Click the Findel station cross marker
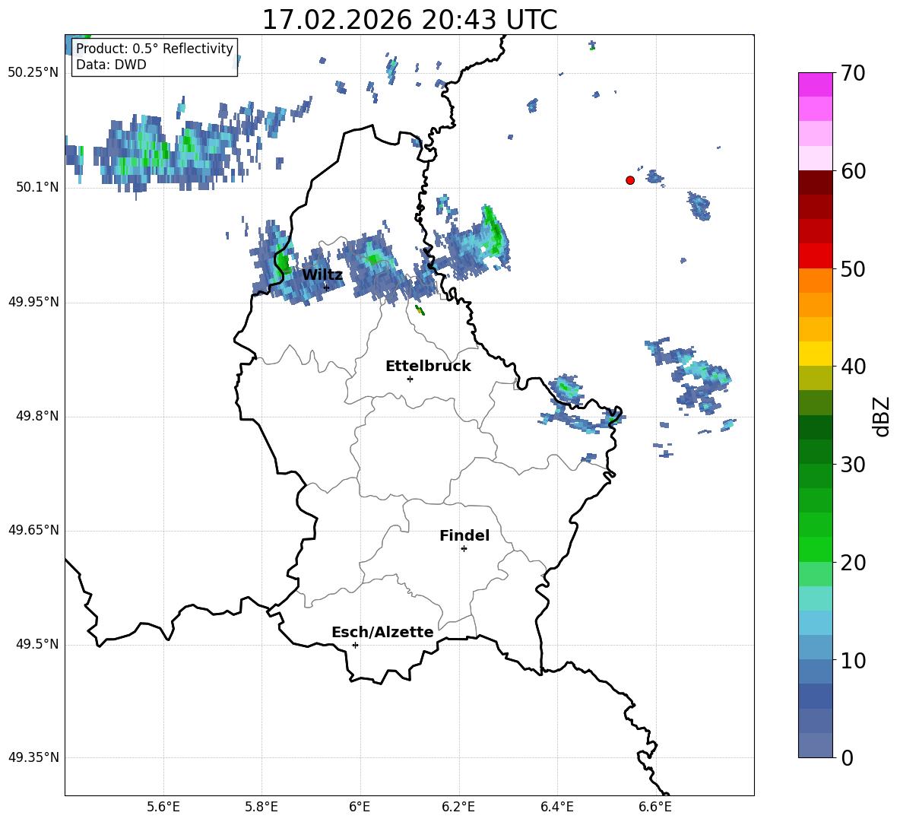This screenshot has height=822, width=900. (x=464, y=549)
